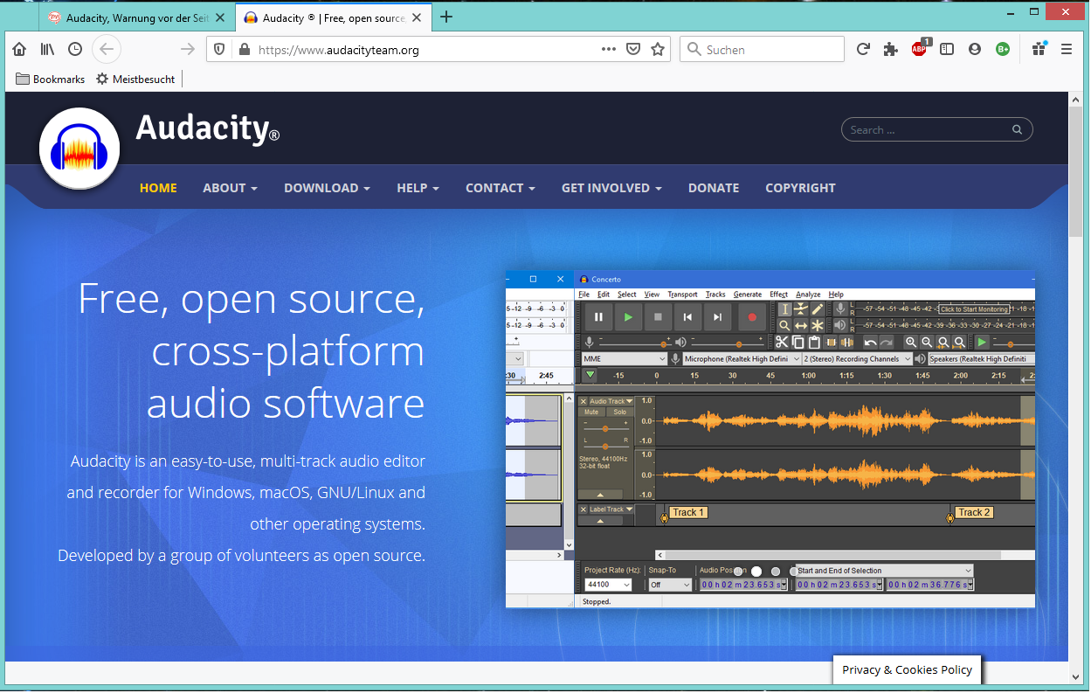The image size is (1091, 693).
Task: Click the Firefox Home icon
Action: coord(19,50)
